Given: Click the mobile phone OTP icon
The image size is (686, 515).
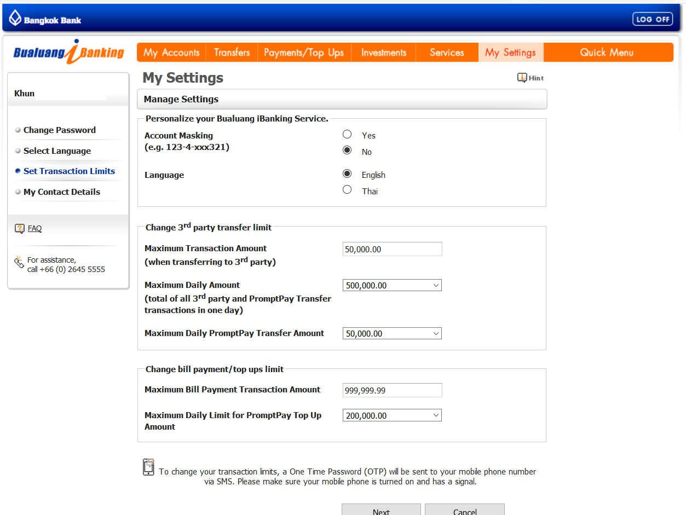Looking at the screenshot, I should 148,467.
